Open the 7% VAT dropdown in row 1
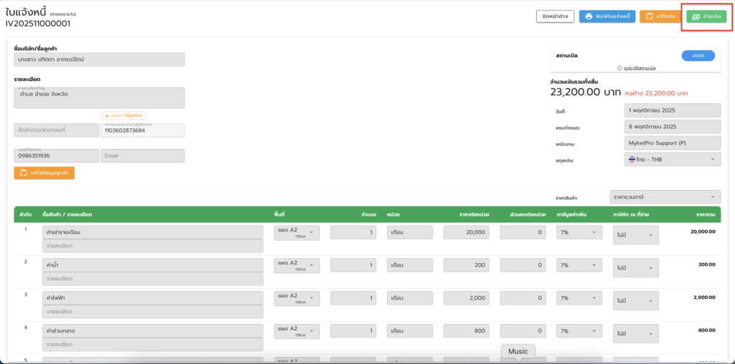Image resolution: width=735 pixels, height=364 pixels. (578, 233)
